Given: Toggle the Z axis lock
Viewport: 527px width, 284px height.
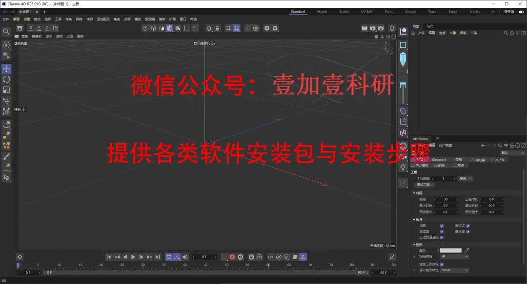Looking at the screenshot, I should click(47, 28).
